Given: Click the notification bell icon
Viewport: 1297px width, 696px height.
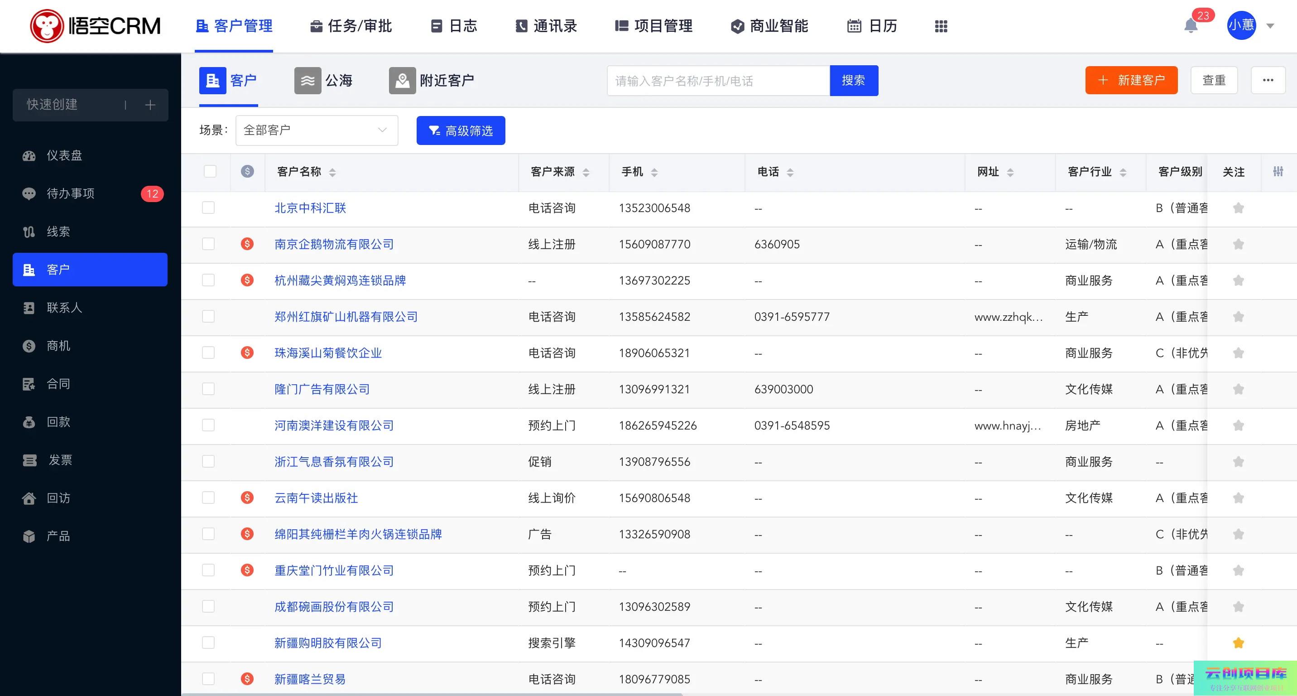Looking at the screenshot, I should tap(1190, 26).
